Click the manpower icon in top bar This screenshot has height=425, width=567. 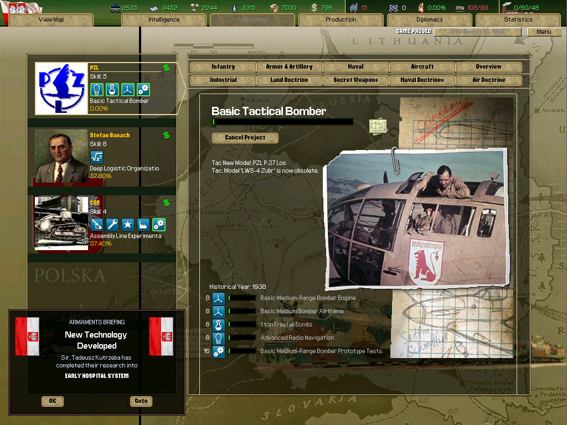(x=354, y=8)
